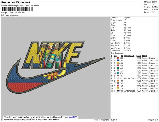
Task: Click the Colors value '10' in header
Action: [153, 4]
